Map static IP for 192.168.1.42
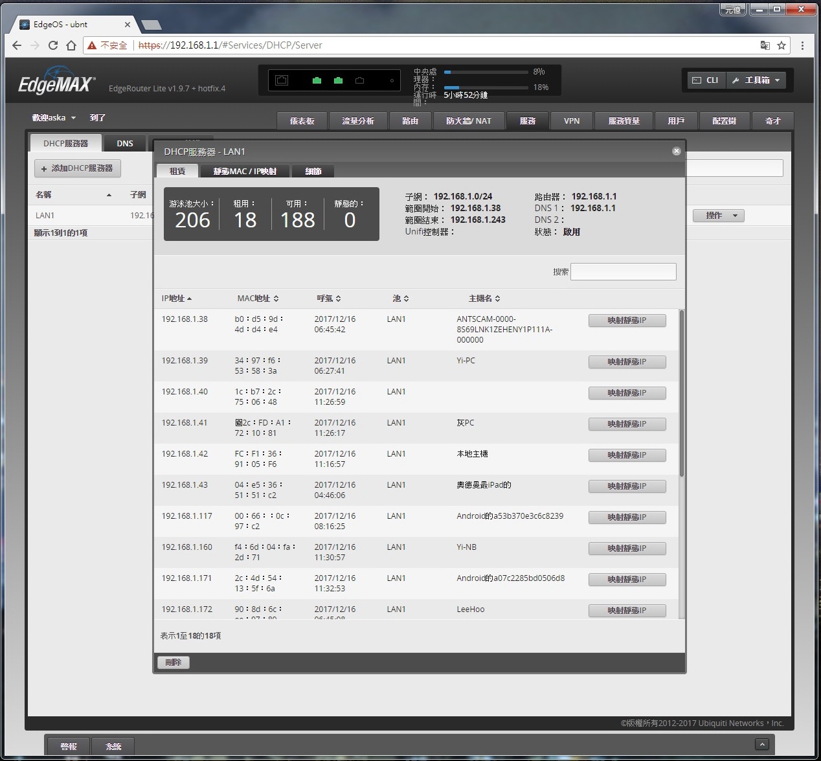The height and width of the screenshot is (761, 821). point(627,455)
